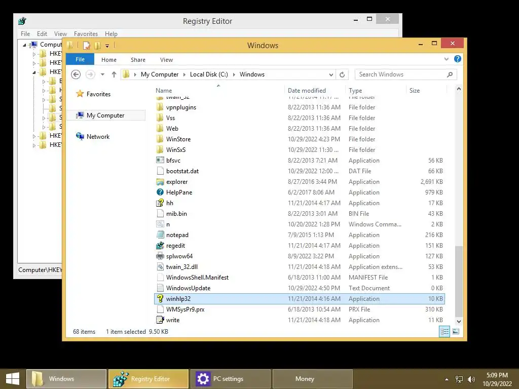The width and height of the screenshot is (519, 389).
Task: Open the Help menu in Registry Editor
Action: (111, 34)
